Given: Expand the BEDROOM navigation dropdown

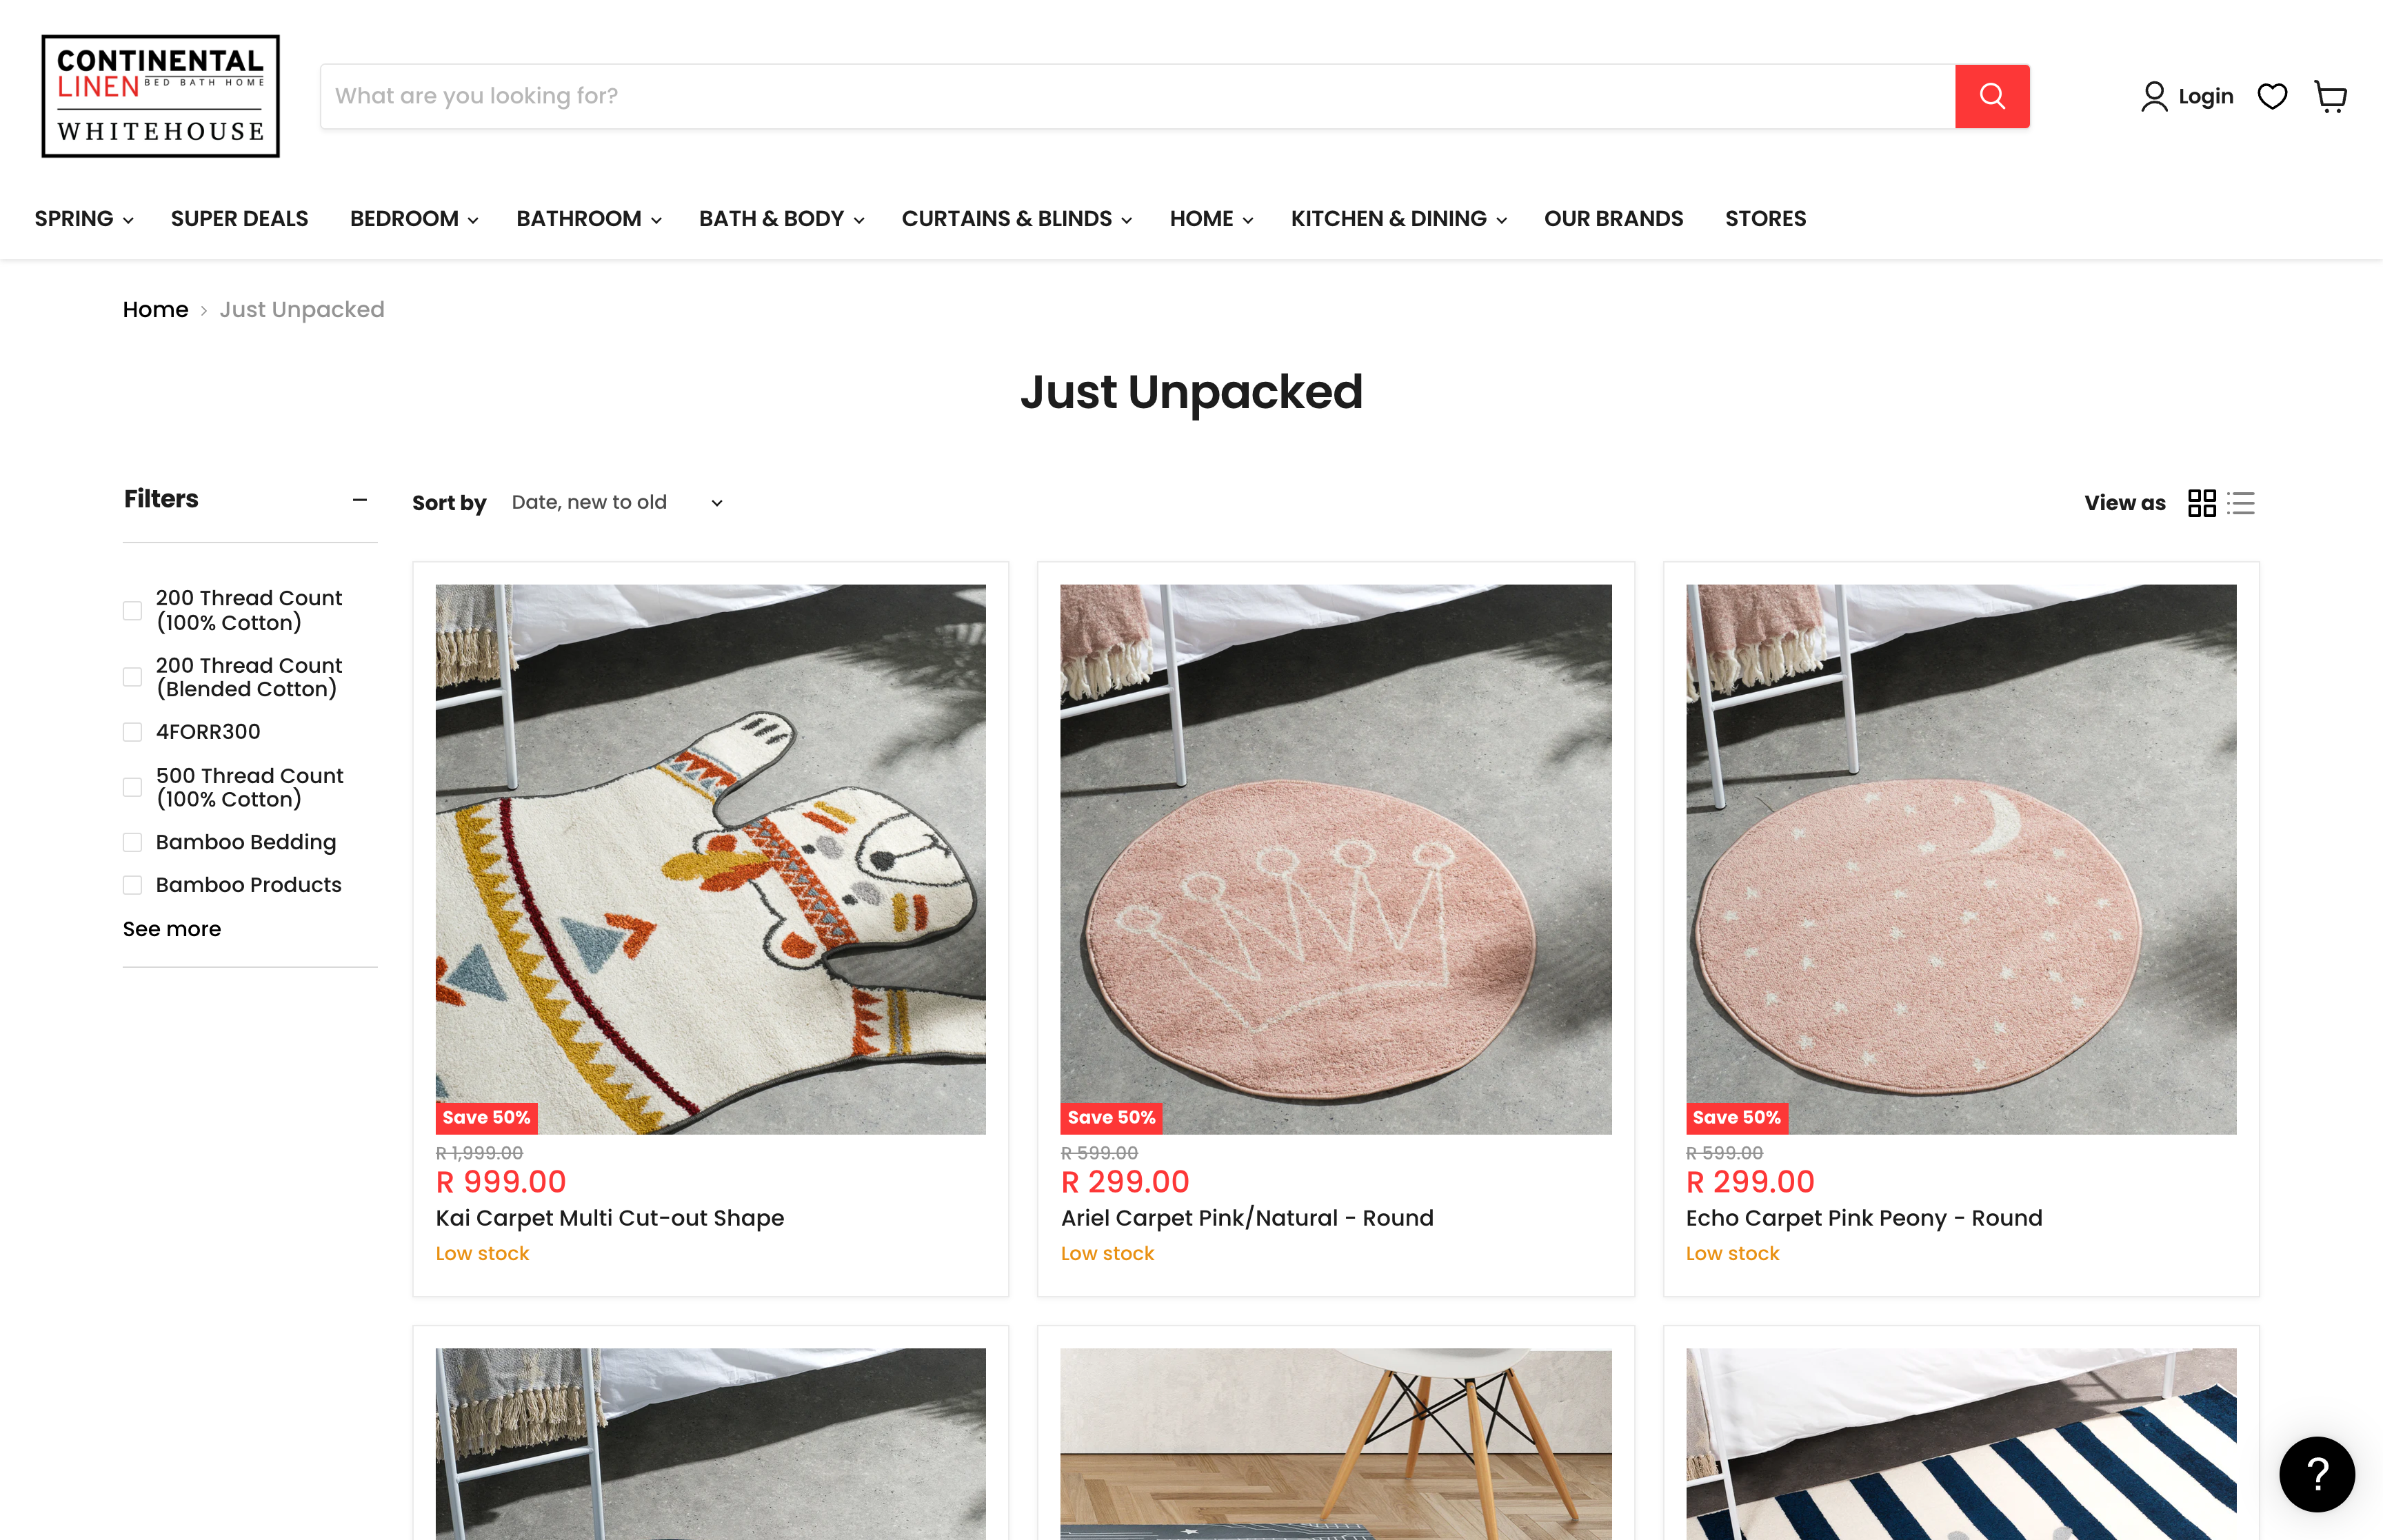Looking at the screenshot, I should [x=412, y=217].
